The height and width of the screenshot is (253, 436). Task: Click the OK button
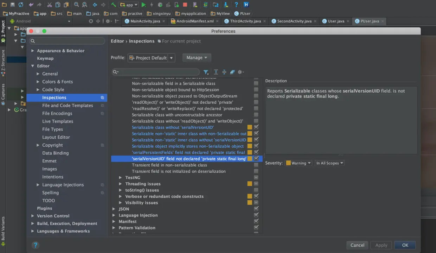pyautogui.click(x=405, y=245)
